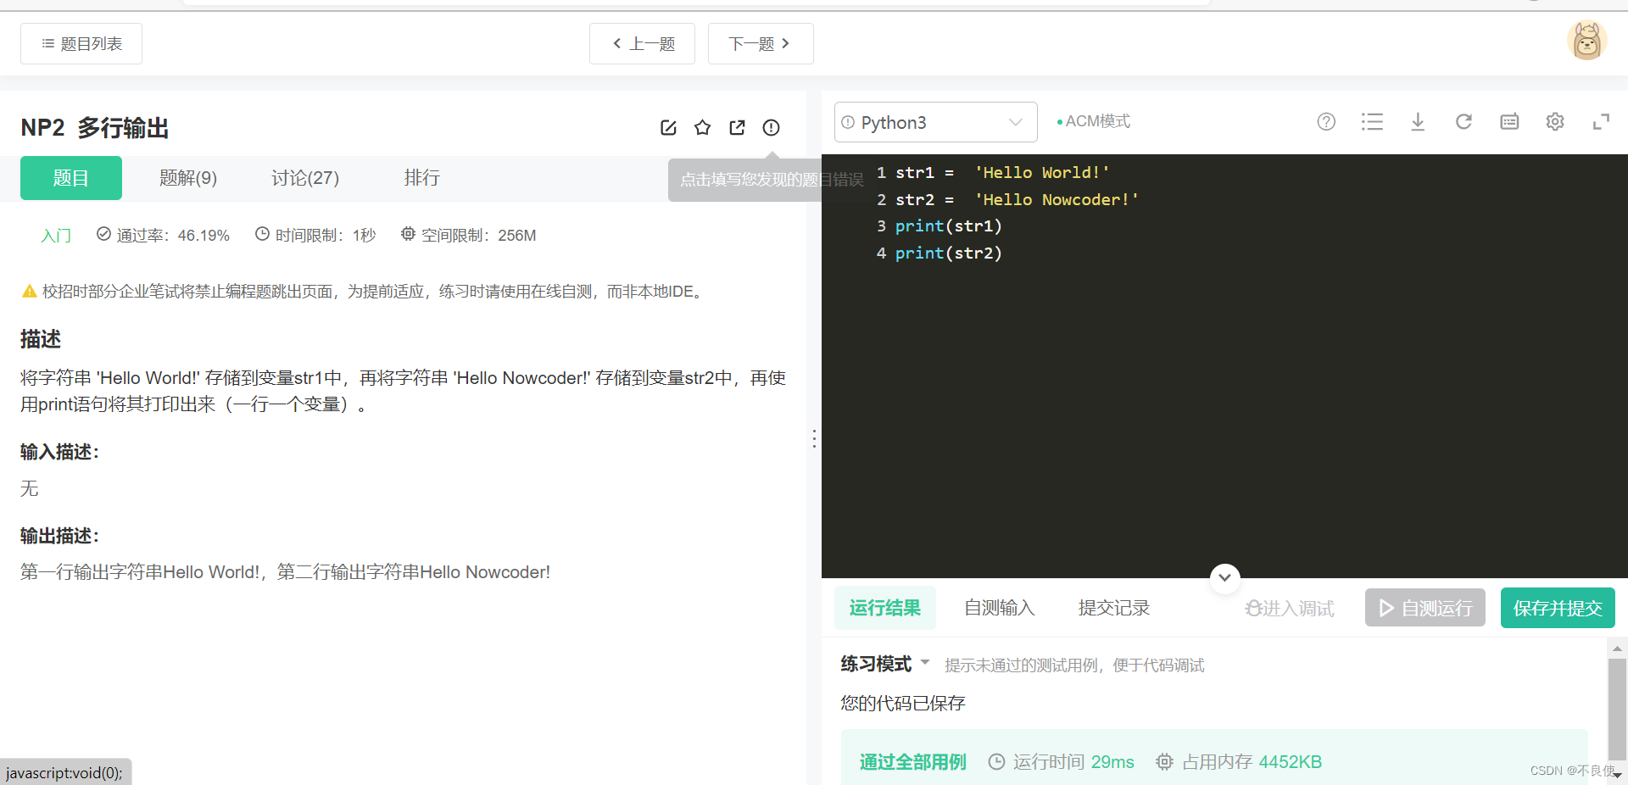
Task: Click the 4452KB memory value
Action: (1291, 762)
